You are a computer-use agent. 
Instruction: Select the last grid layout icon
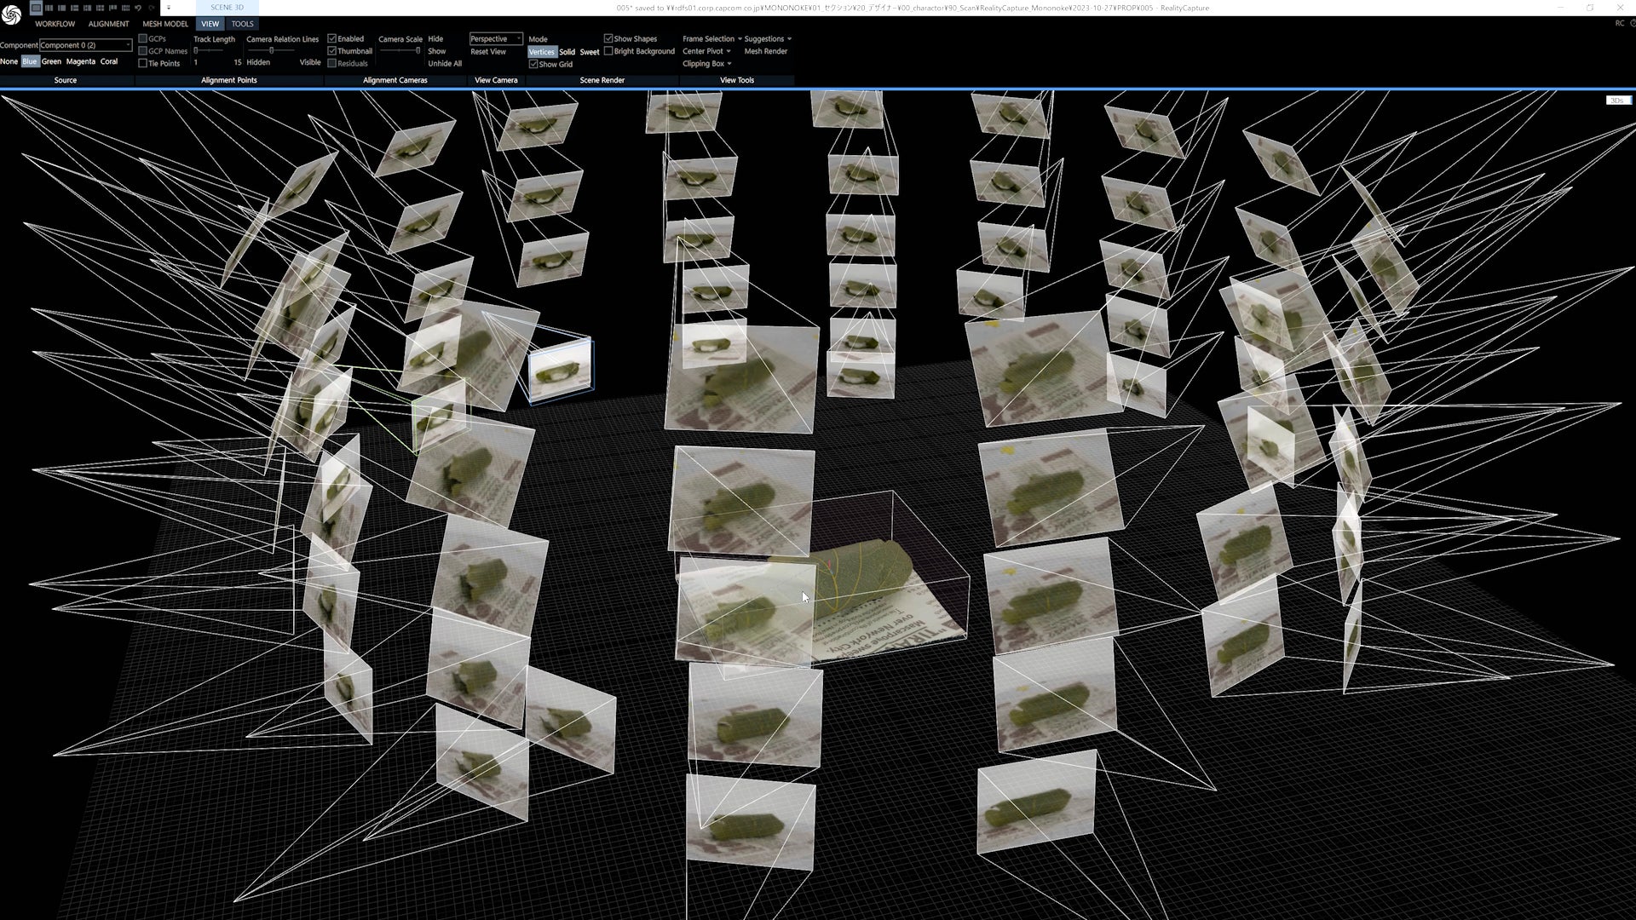point(125,8)
